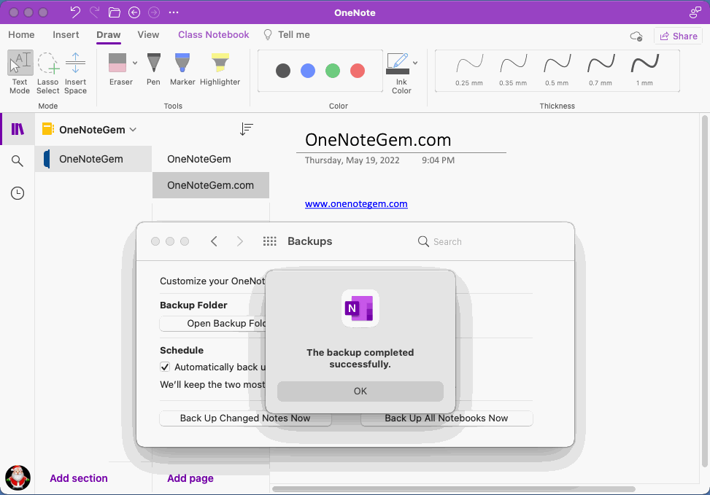Select Text Mode tool
The height and width of the screenshot is (495, 710).
click(x=20, y=72)
